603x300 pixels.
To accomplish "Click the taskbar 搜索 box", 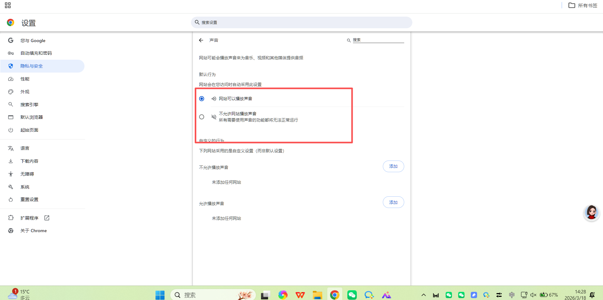I will [x=213, y=295].
